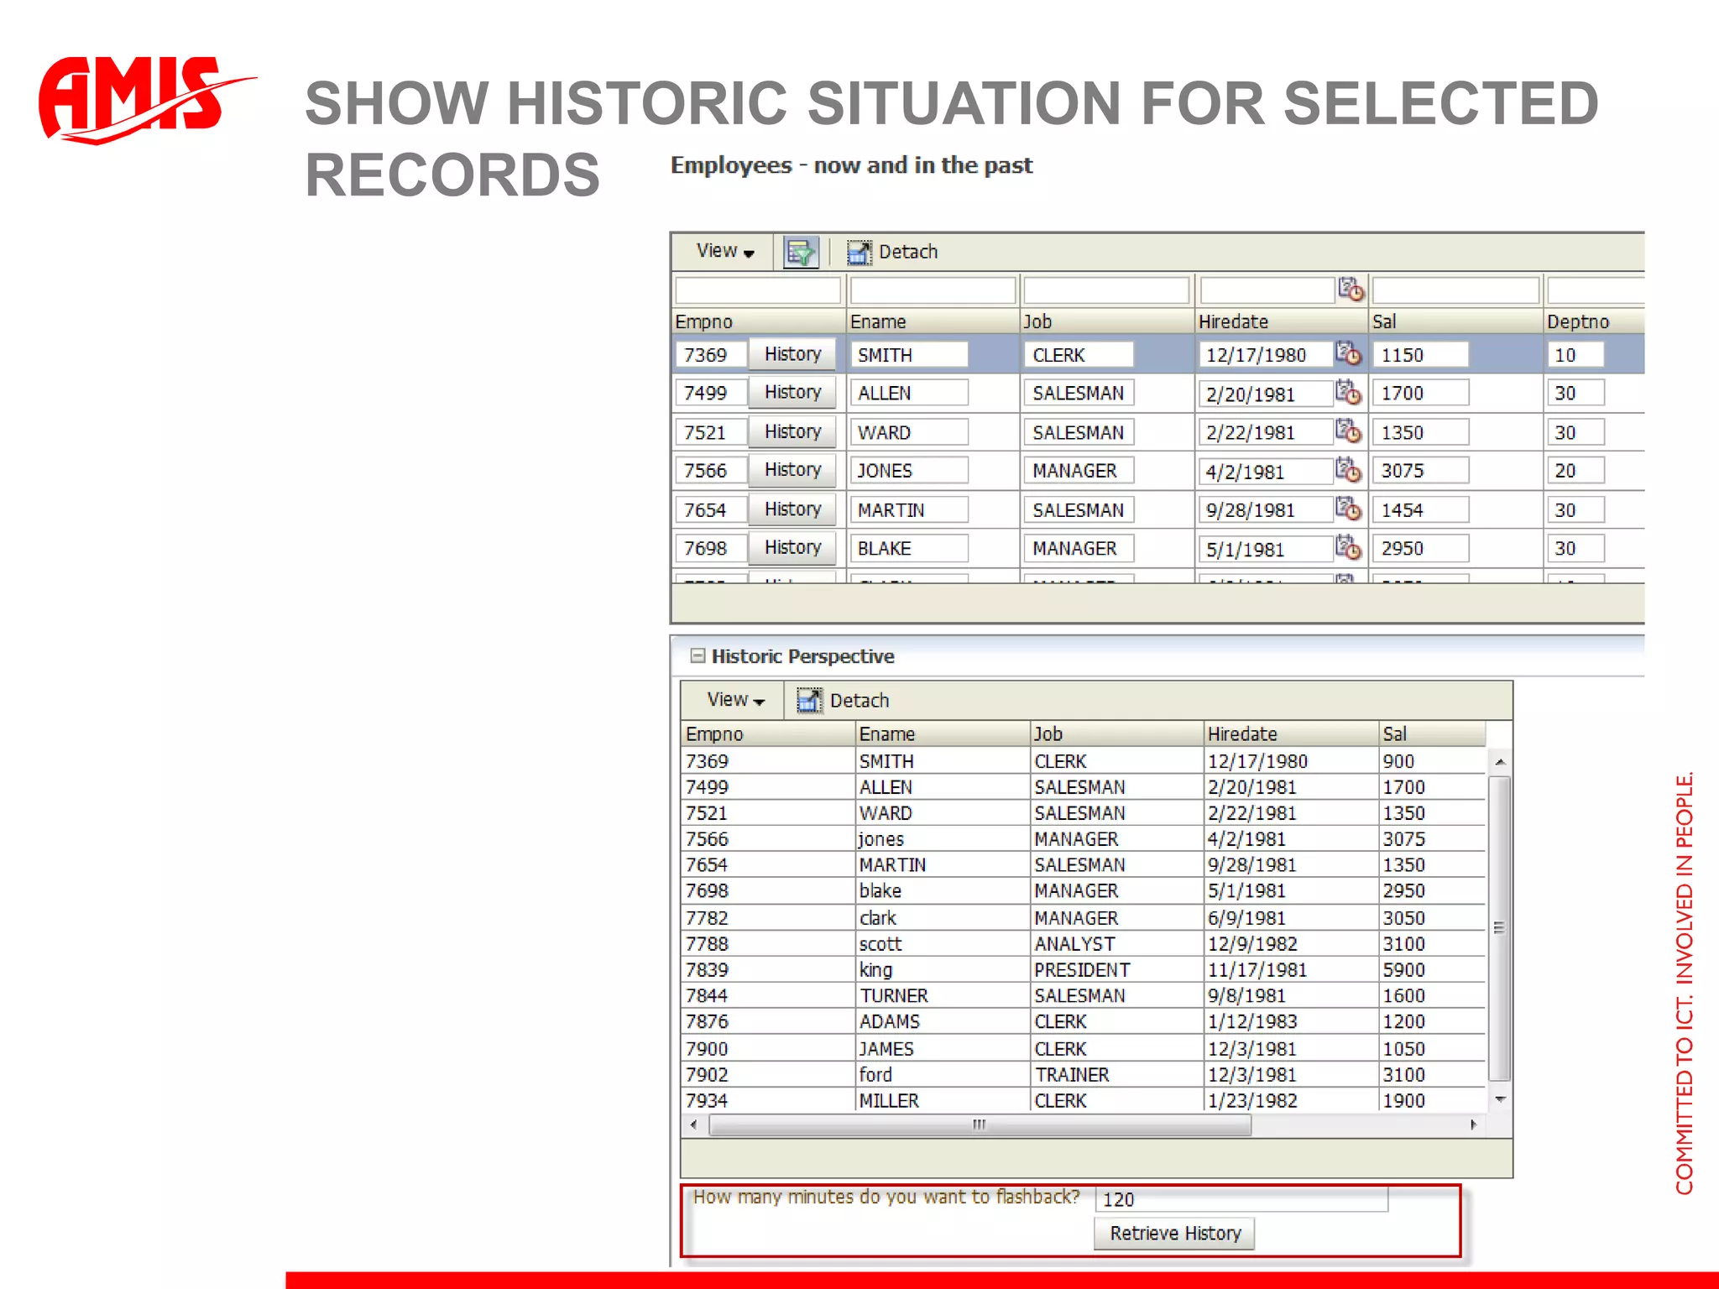Image resolution: width=1719 pixels, height=1289 pixels.
Task: Sort by Empno header in the Employees table
Action: (759, 321)
